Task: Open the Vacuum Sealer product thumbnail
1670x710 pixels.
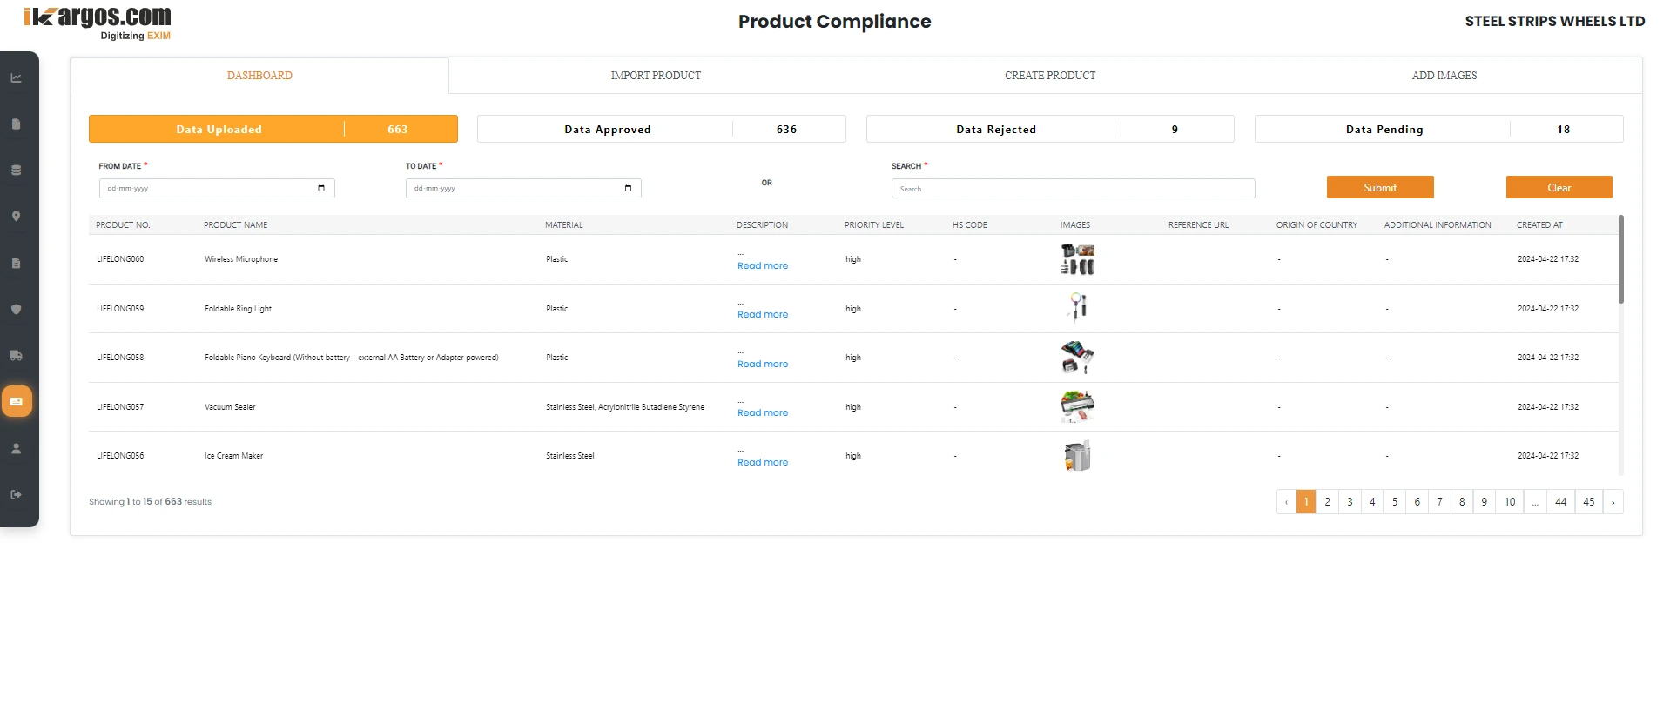Action: point(1077,406)
